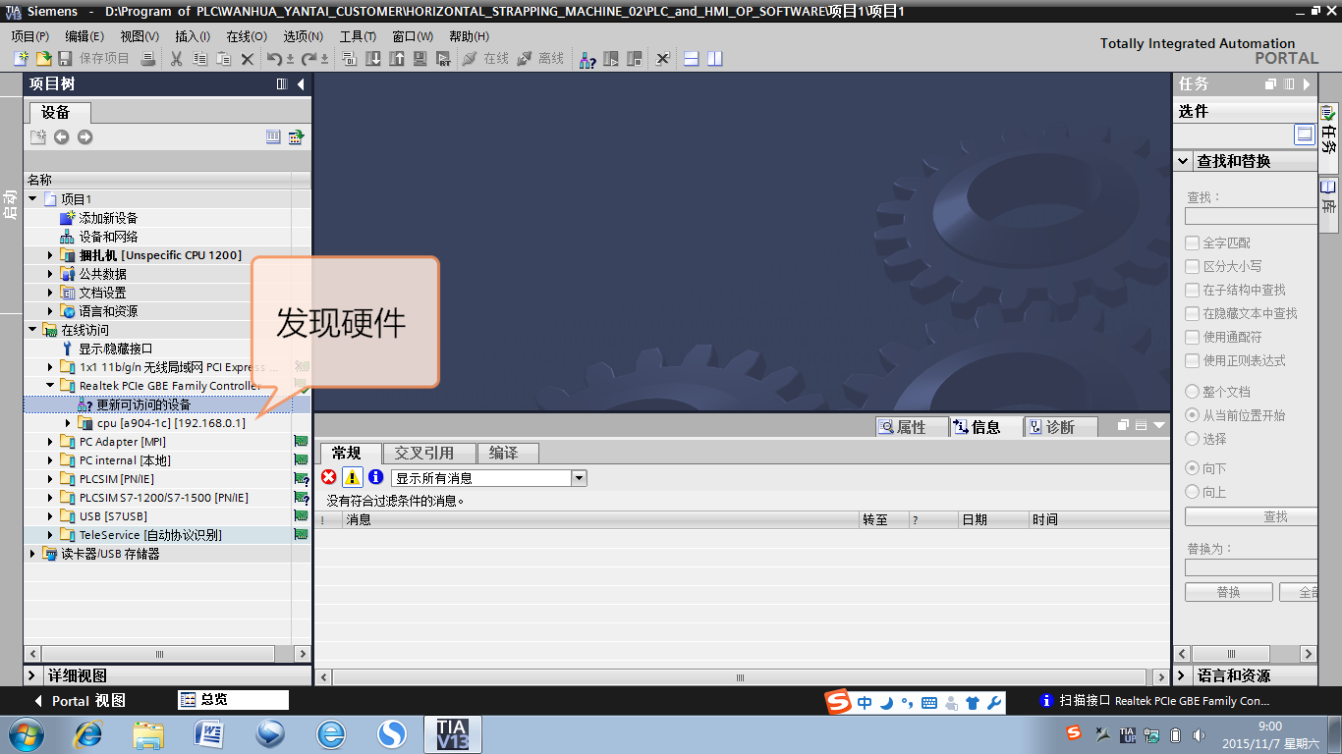Viewport: 1342px width, 754px height.
Task: Click the 总览 taskbar button
Action: click(x=234, y=700)
